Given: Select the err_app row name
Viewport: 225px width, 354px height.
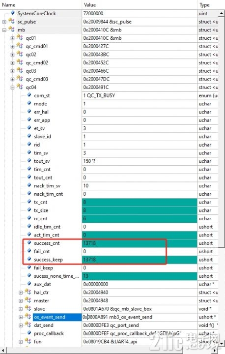Looking at the screenshot, I should pyautogui.click(x=42, y=120).
